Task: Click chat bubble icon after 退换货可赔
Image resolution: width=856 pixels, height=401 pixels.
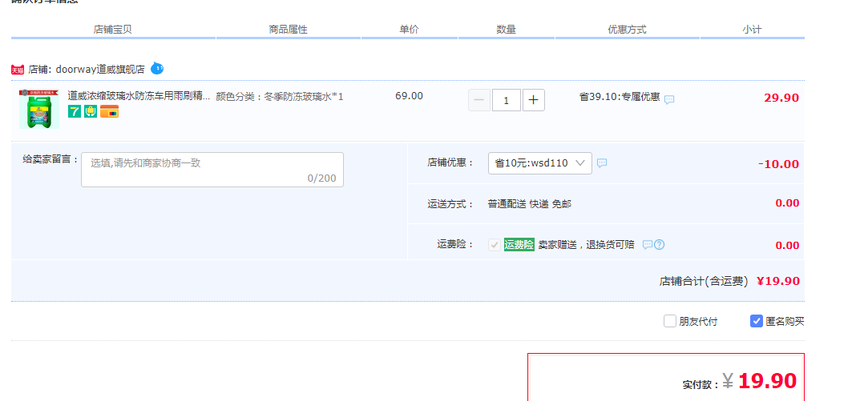Action: click(647, 245)
